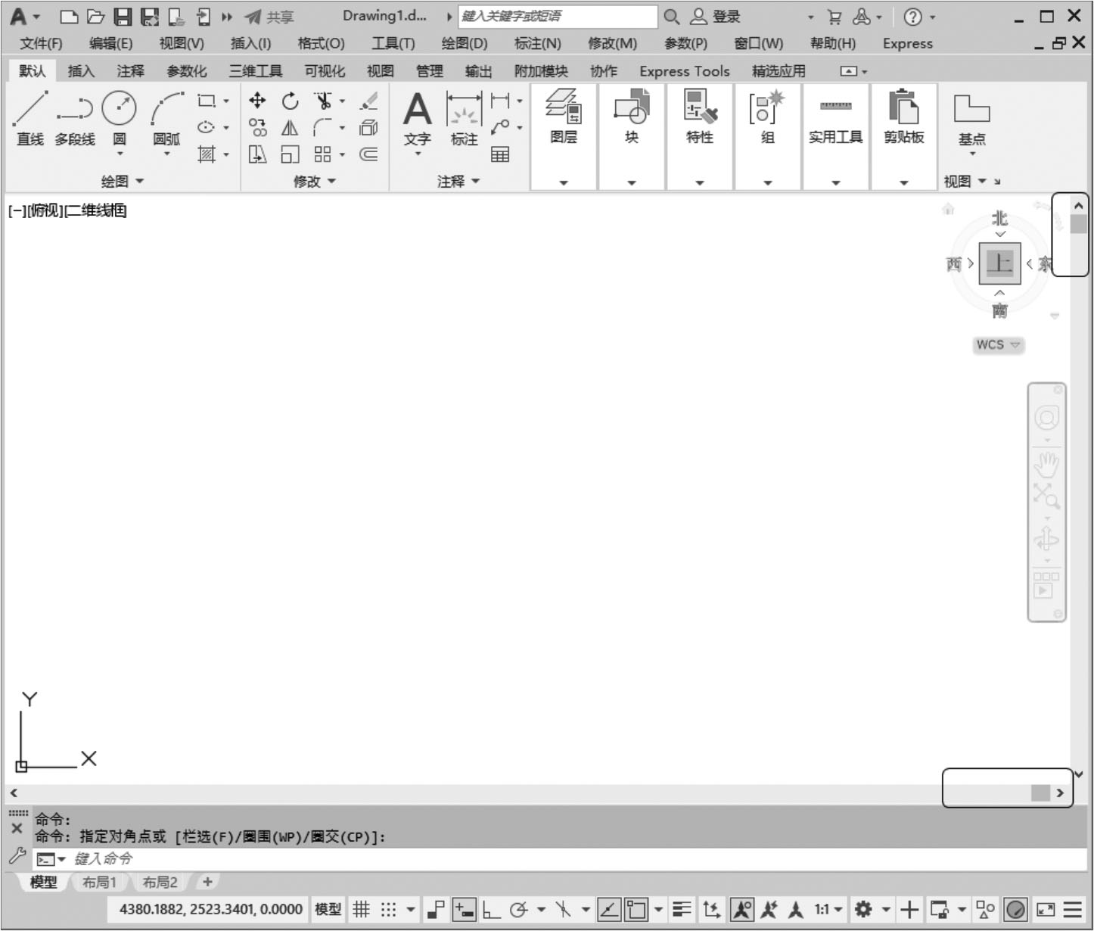Click the 登录 sign-in button
The width and height of the screenshot is (1094, 931).
coord(715,17)
